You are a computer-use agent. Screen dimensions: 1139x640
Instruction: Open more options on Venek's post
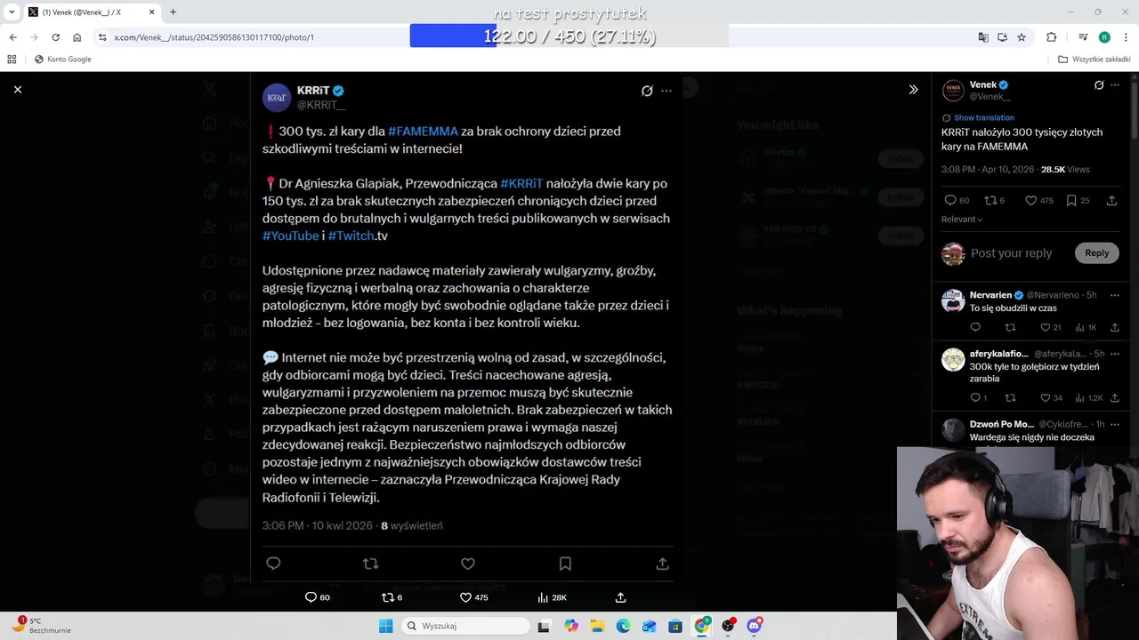click(x=1115, y=85)
